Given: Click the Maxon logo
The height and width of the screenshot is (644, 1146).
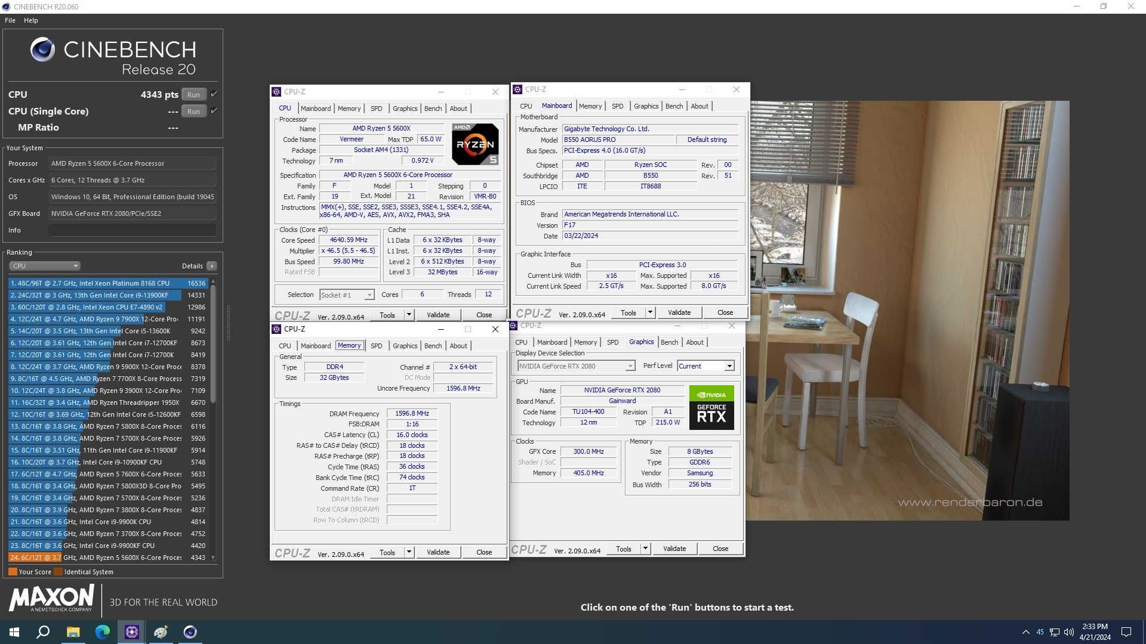Looking at the screenshot, I should (51, 597).
